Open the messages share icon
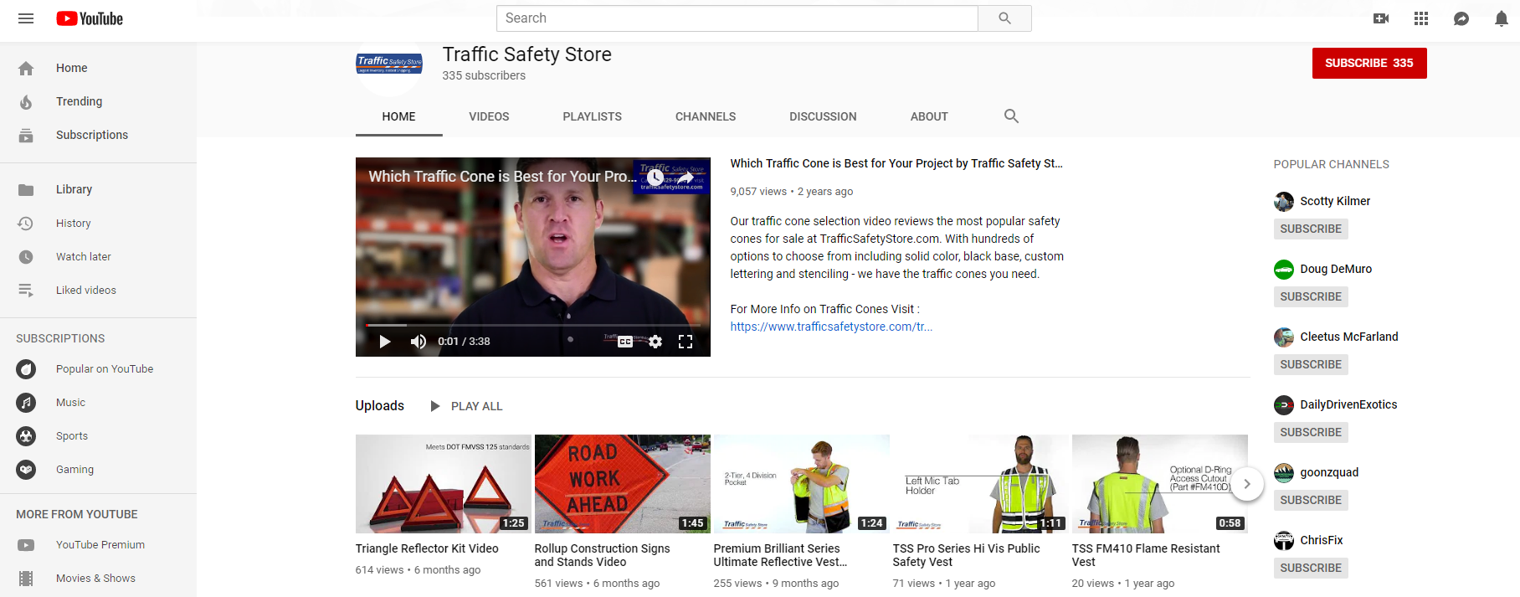 (1461, 18)
